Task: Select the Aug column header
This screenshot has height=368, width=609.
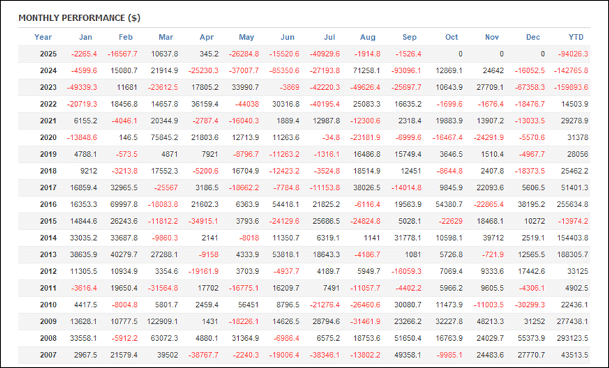Action: [369, 37]
